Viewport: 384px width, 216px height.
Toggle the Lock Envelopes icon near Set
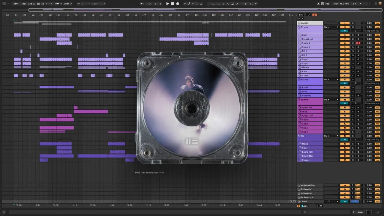pos(314,15)
